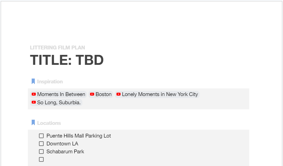Image resolution: width=283 pixels, height=166 pixels.
Task: Open Lonely Moments in New York City link
Action: (x=160, y=94)
